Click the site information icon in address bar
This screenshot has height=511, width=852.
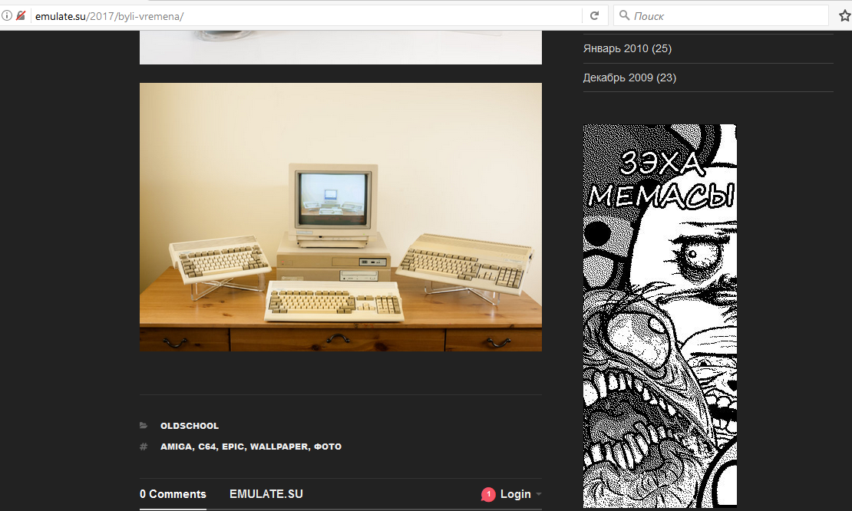(x=6, y=16)
